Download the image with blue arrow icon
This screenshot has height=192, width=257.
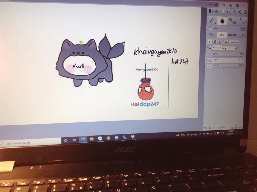coord(234,12)
